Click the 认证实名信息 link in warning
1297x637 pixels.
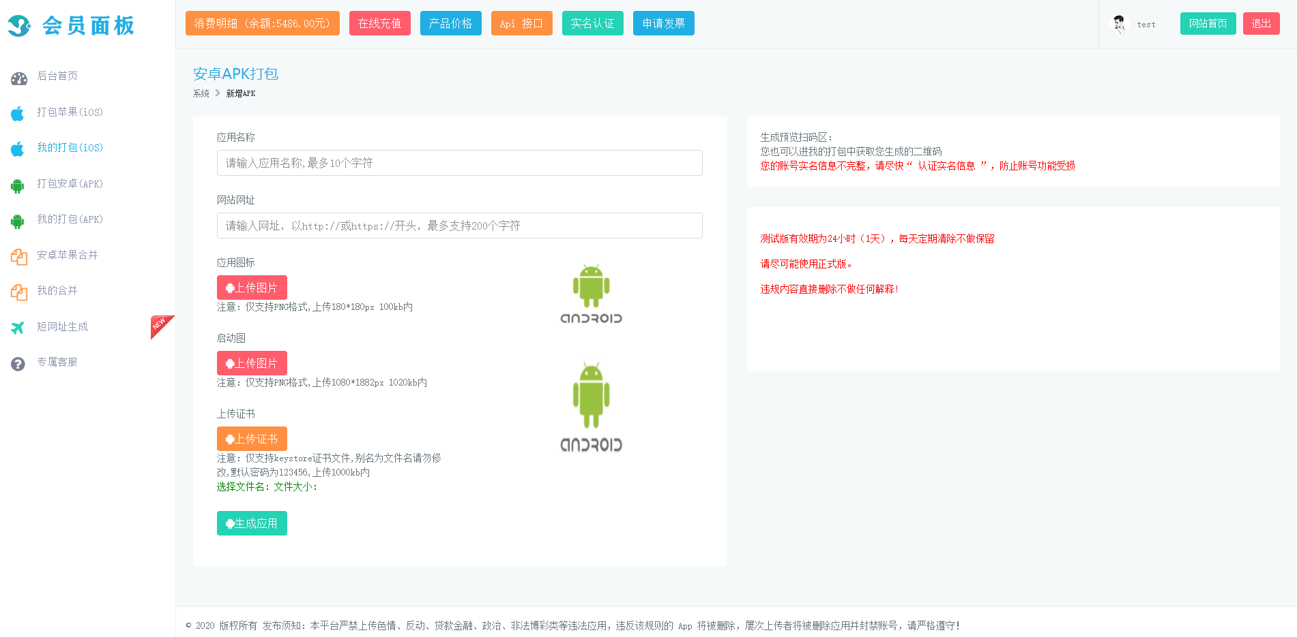[x=946, y=166]
